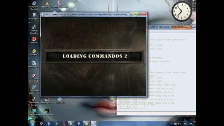The width and height of the screenshot is (224, 126).
Task: Launch the PCSX2 1.4.0 desktop shortcut
Action: (x=60, y=100)
